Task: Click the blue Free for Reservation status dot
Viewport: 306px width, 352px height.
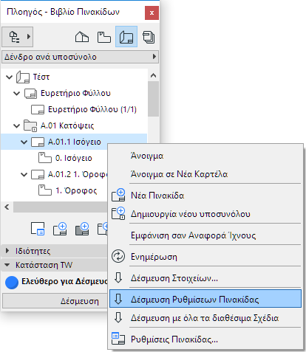Action: click(x=12, y=282)
